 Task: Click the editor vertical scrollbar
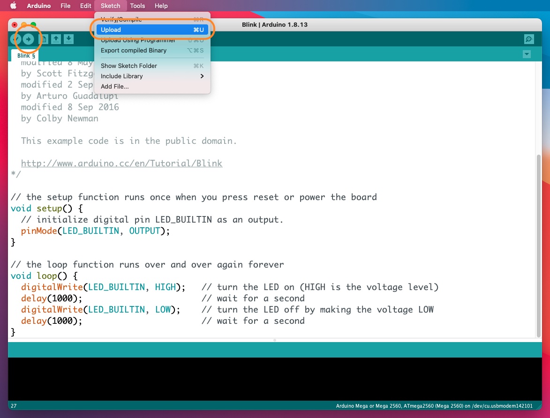coord(539,244)
